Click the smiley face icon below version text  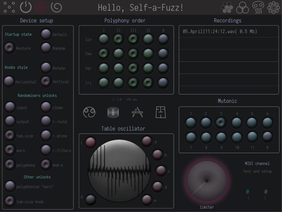point(89,112)
